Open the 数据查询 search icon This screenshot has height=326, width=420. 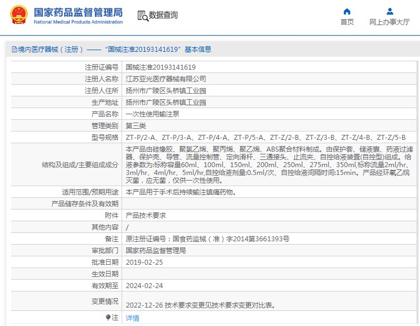(143, 16)
